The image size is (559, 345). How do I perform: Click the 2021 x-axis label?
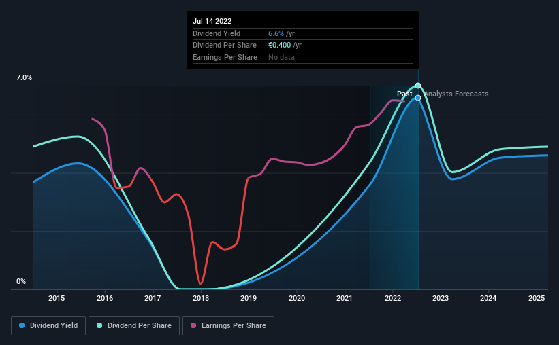tap(345, 298)
